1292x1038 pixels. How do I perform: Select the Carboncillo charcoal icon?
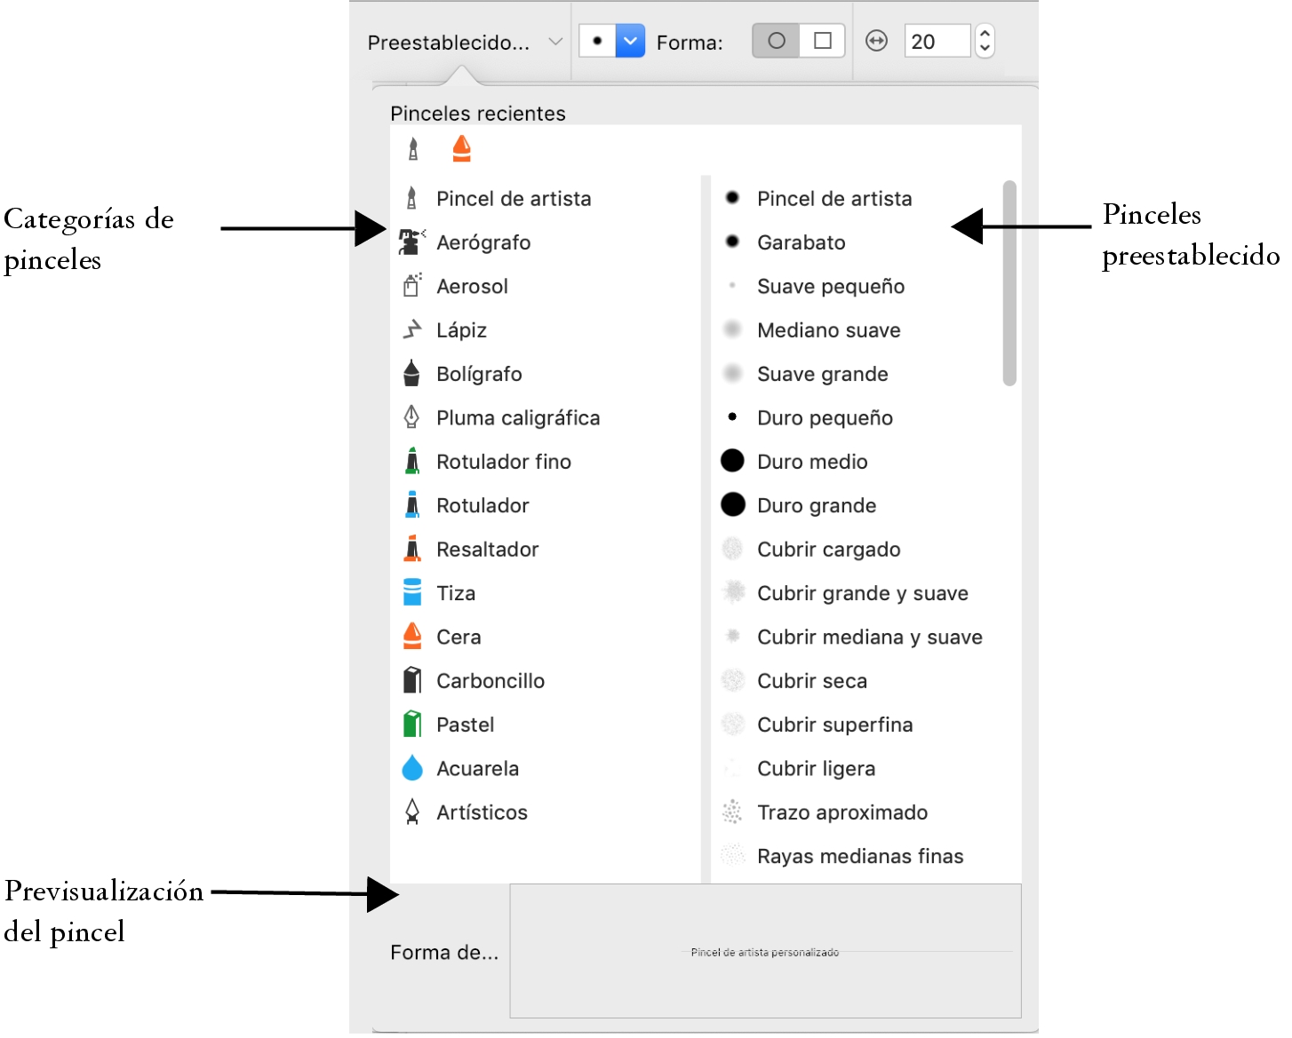411,680
